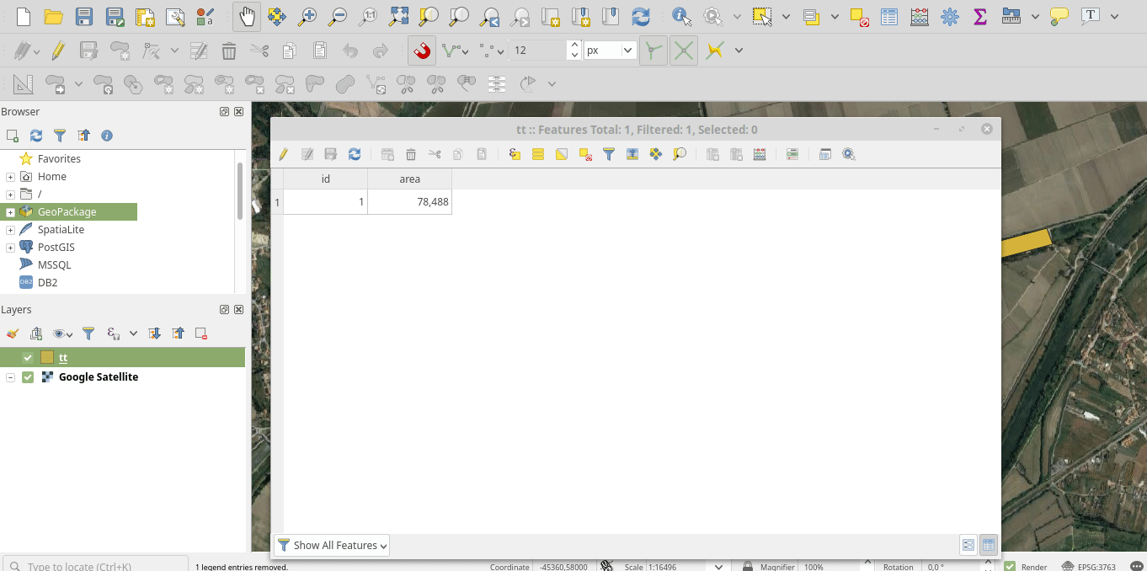Open the px snapping units dropdown
This screenshot has height=571, width=1147.
(x=610, y=51)
